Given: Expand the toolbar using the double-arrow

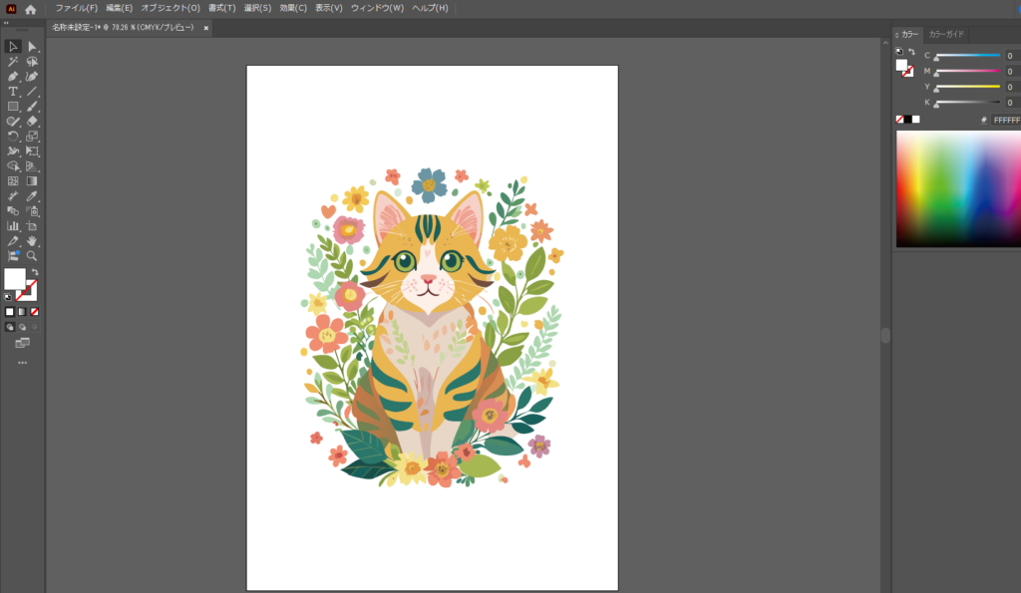Looking at the screenshot, I should click(x=6, y=21).
